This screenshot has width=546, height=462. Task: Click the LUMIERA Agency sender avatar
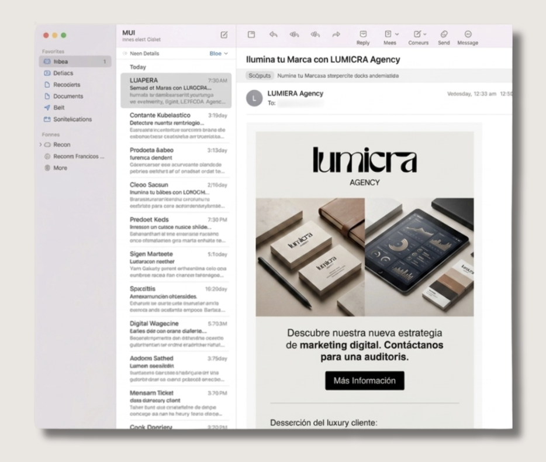[254, 98]
